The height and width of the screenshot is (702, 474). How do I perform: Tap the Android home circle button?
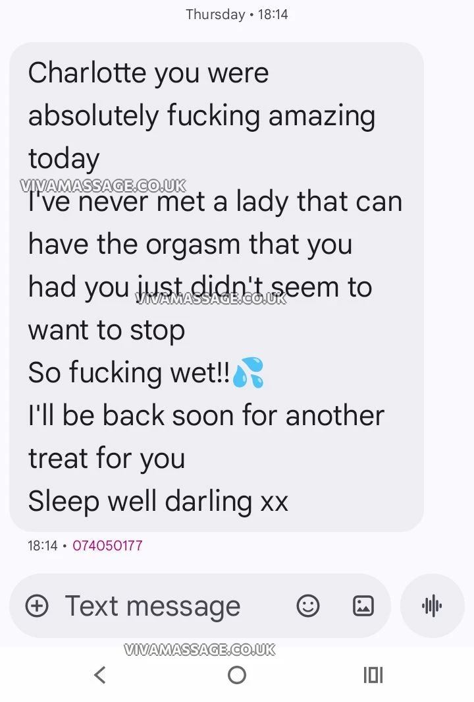pos(237,675)
